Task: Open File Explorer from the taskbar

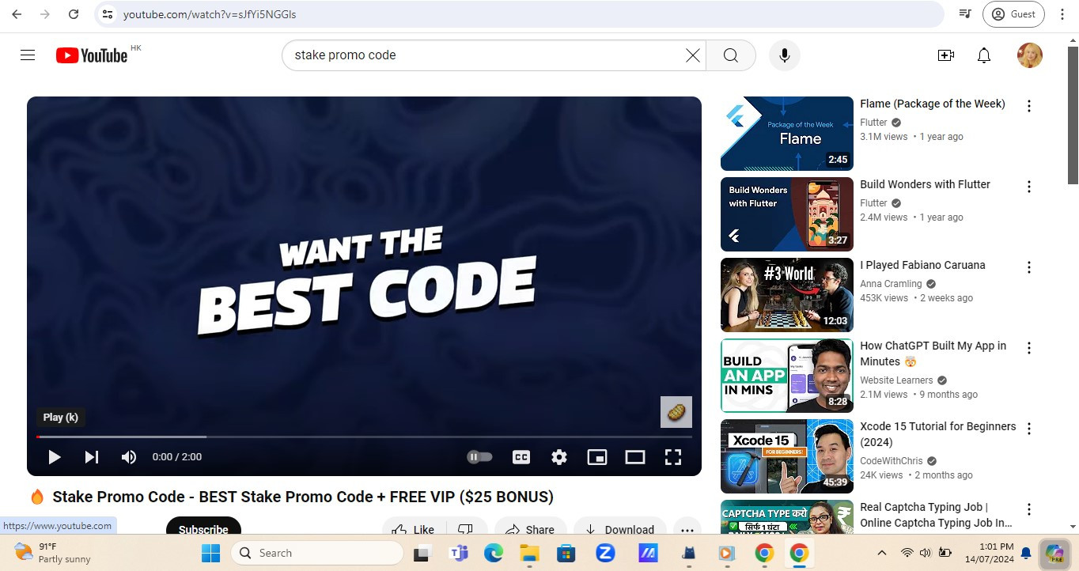Action: [x=529, y=553]
